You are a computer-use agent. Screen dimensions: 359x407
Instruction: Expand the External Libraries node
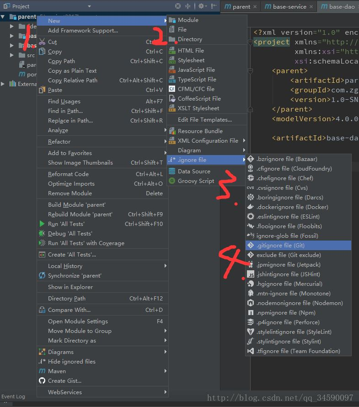3,84
